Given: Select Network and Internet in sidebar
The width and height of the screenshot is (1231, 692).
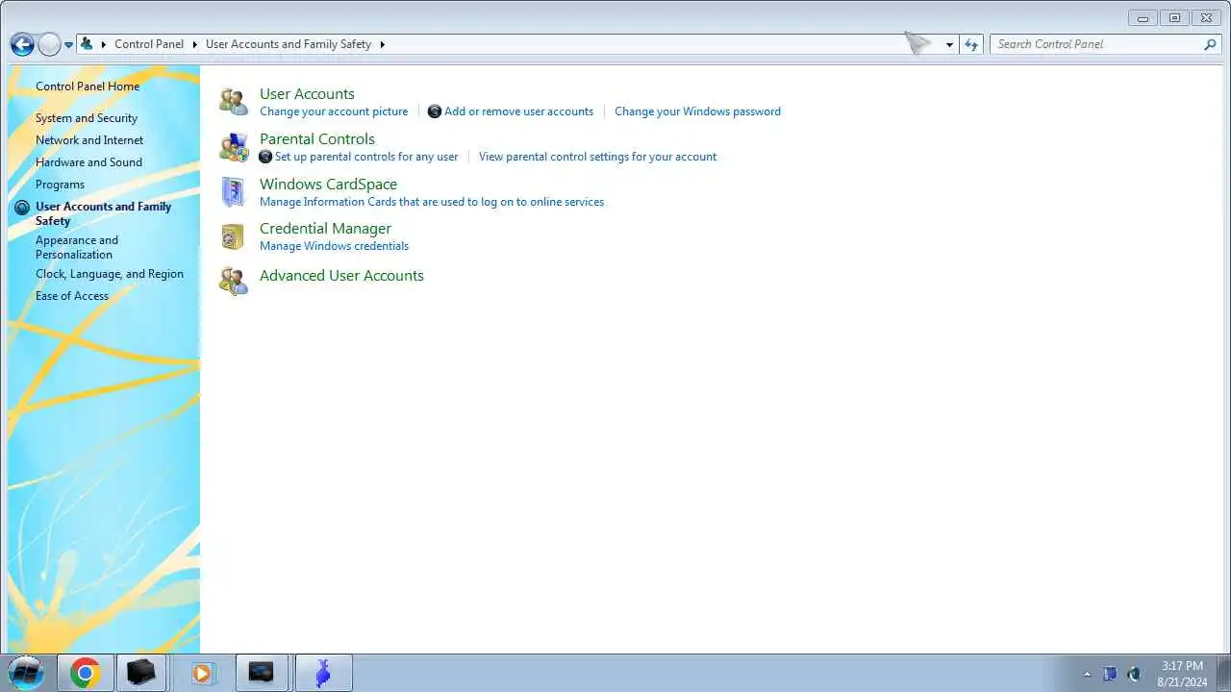Looking at the screenshot, I should (89, 140).
